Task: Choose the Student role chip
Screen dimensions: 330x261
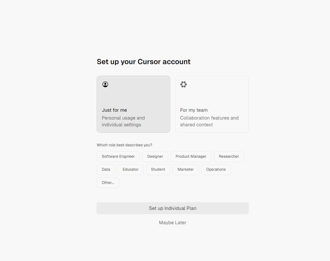Action: (x=158, y=170)
